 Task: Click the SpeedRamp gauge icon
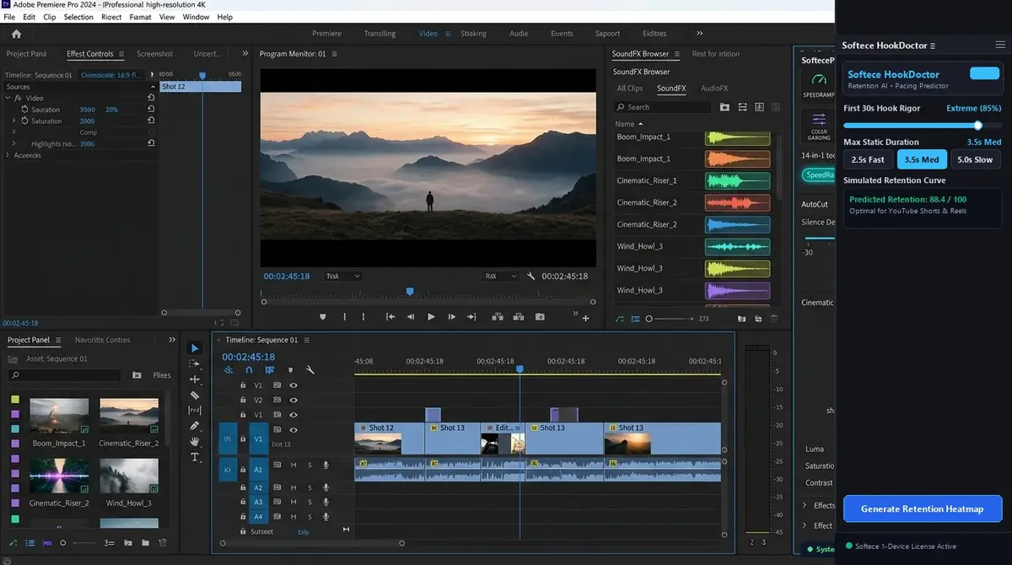tap(819, 81)
